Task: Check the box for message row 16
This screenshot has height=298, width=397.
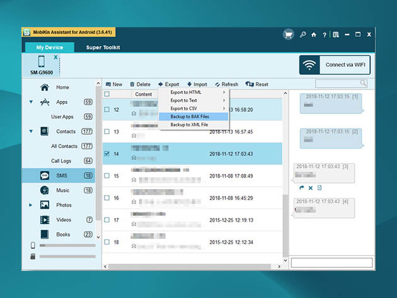Action: coord(107,197)
